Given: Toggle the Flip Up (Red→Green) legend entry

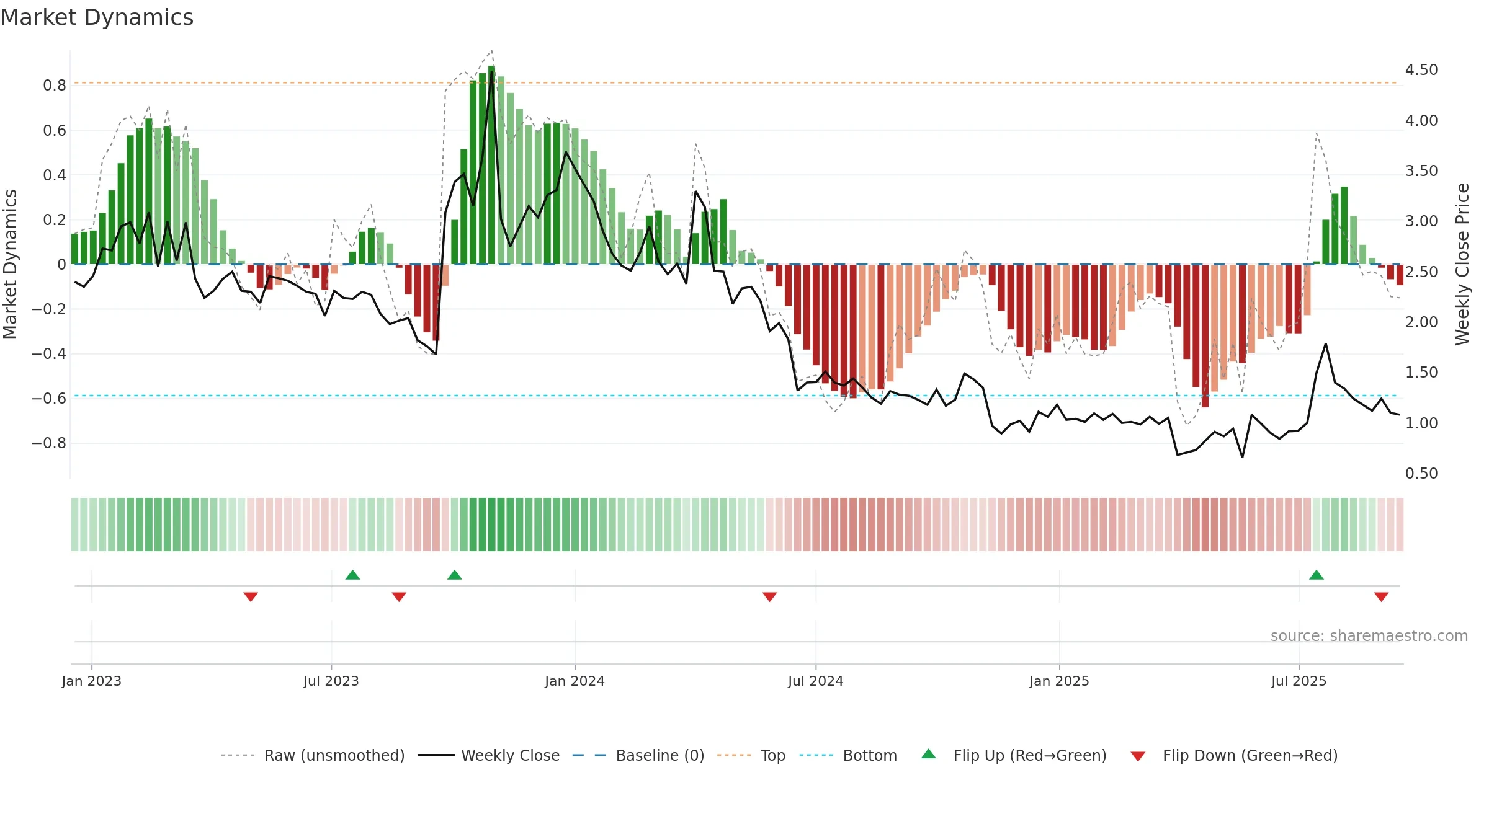Looking at the screenshot, I should (1014, 755).
